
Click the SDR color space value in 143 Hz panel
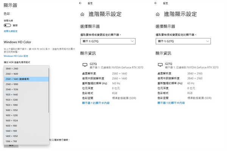124,98
